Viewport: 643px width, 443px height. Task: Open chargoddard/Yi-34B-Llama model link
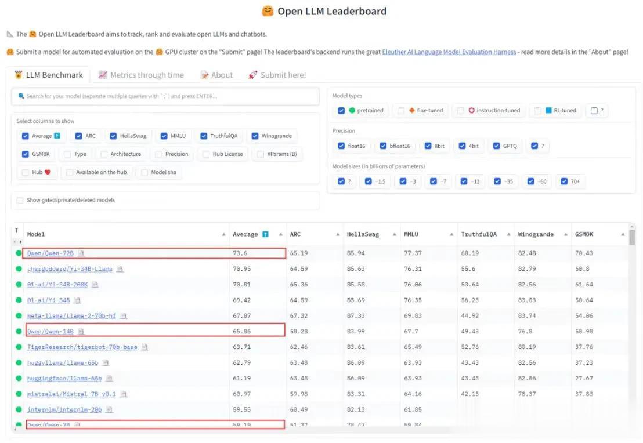point(70,269)
